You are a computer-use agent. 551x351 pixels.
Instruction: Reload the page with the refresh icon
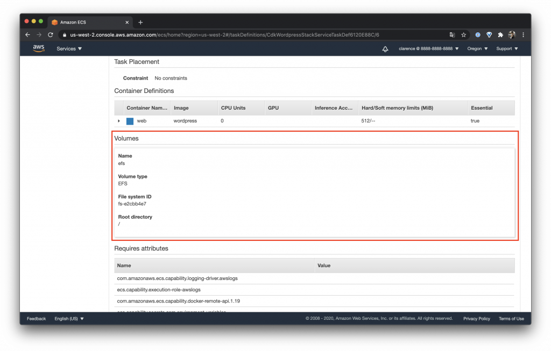coord(51,35)
